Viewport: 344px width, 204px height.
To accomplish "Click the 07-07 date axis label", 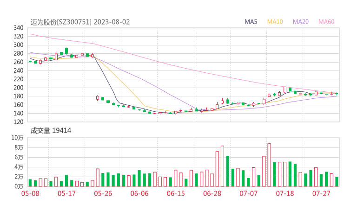I will click(248, 193).
